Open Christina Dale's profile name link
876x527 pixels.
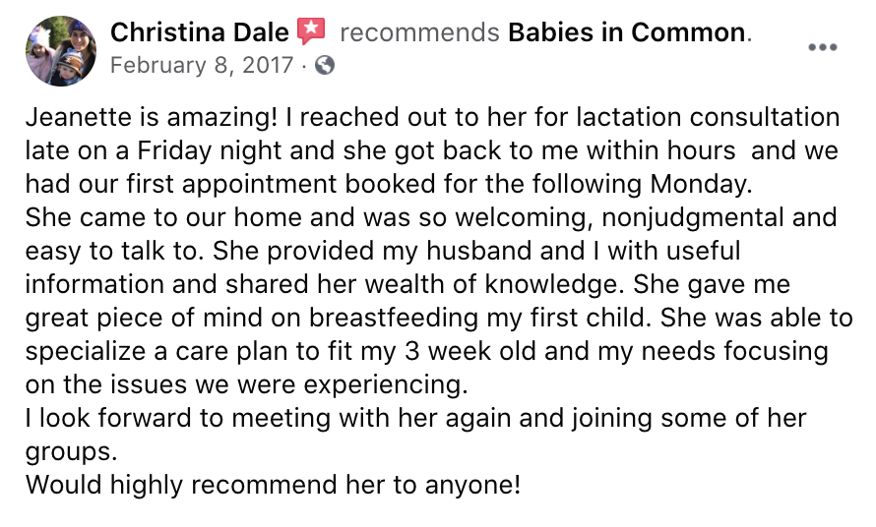(x=200, y=32)
